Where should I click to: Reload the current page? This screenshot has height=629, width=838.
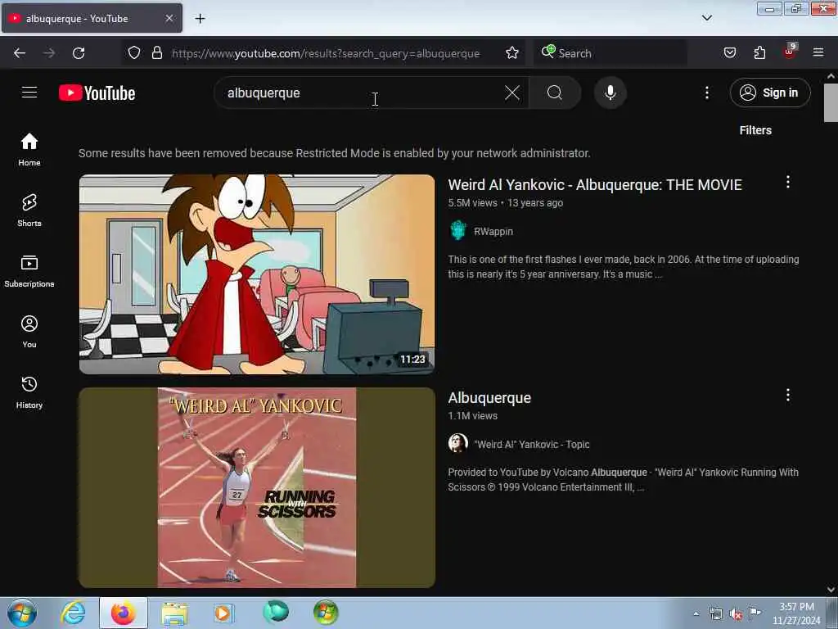click(79, 53)
